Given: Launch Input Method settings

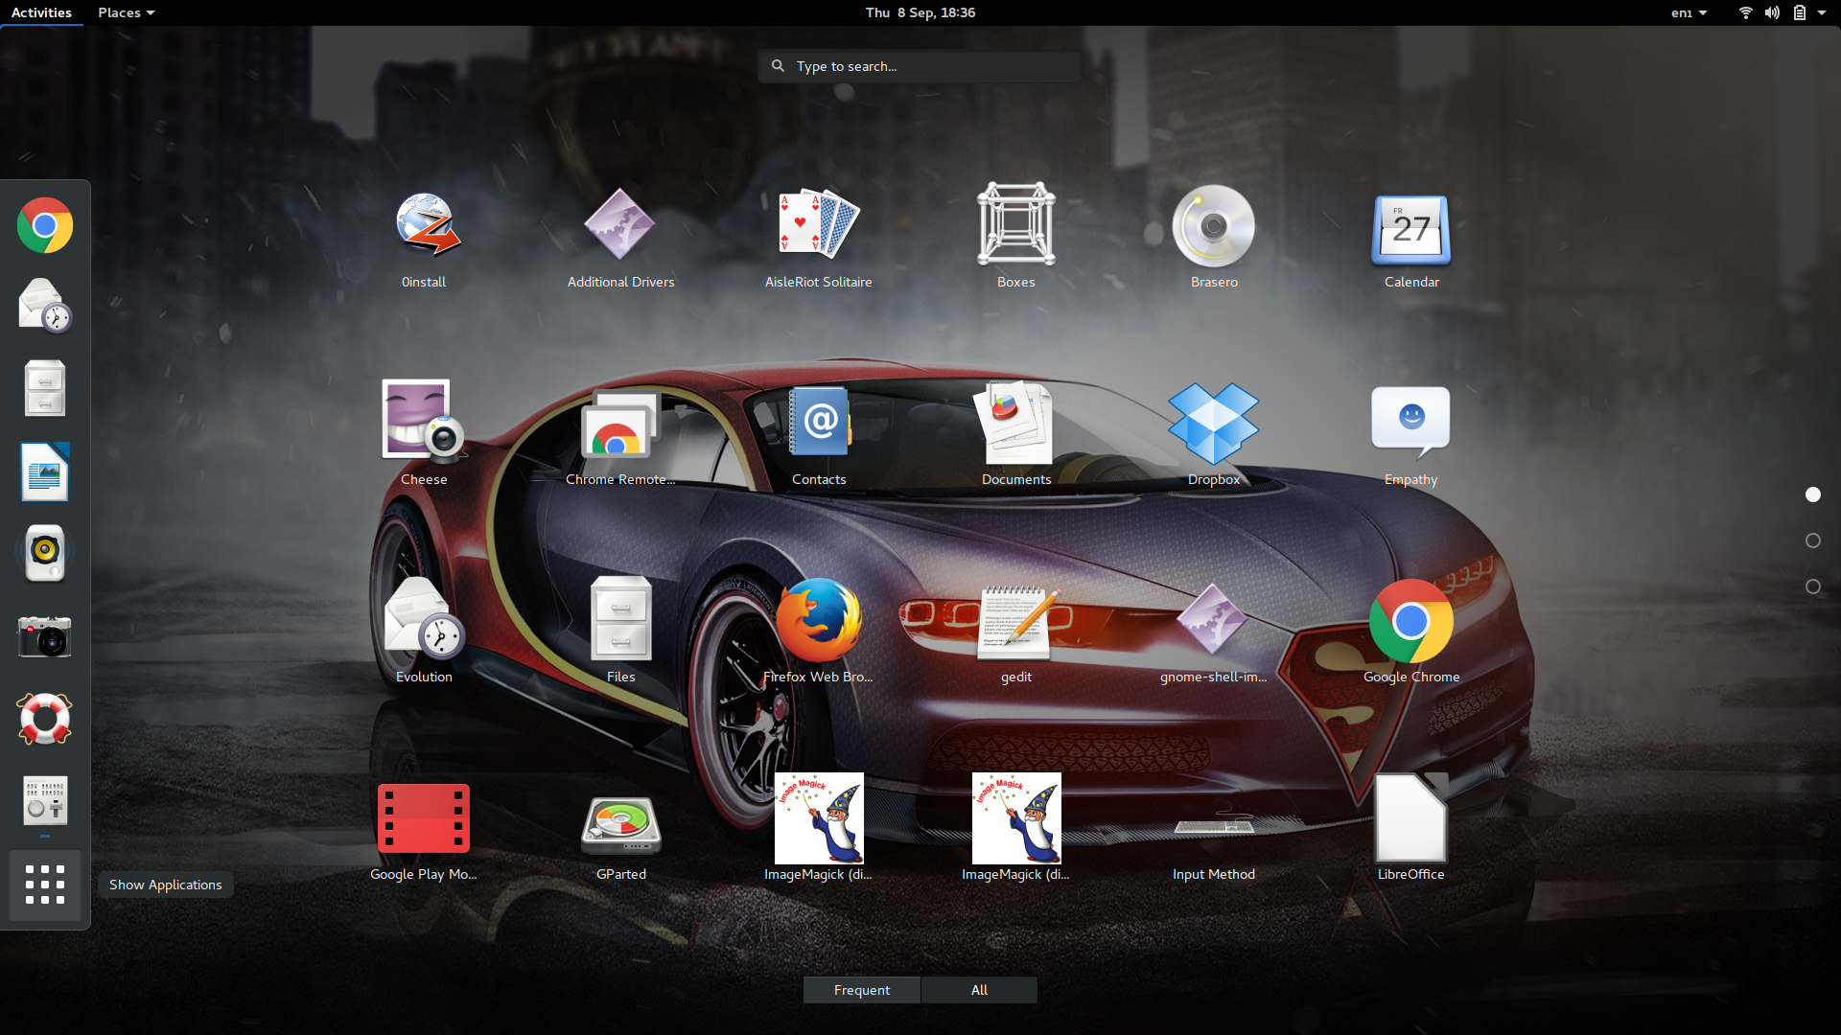Looking at the screenshot, I should 1214,831.
